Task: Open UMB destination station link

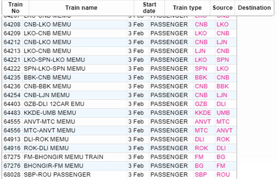Action: tap(223, 113)
